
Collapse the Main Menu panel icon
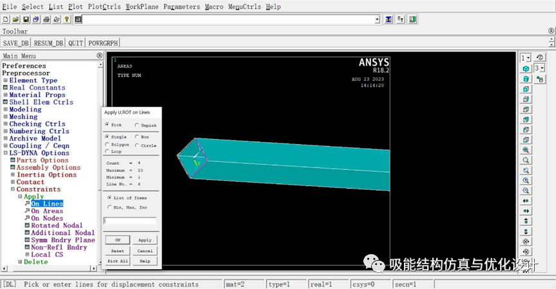coord(99,55)
